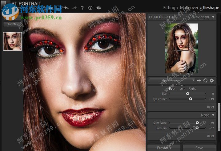Screen dimensions: 221x151
Task: Click the plug-in connector icon
Action: click(x=98, y=8)
